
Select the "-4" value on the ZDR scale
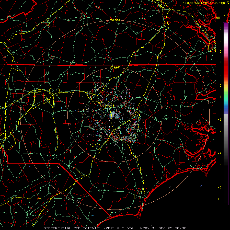(x=220, y=154)
